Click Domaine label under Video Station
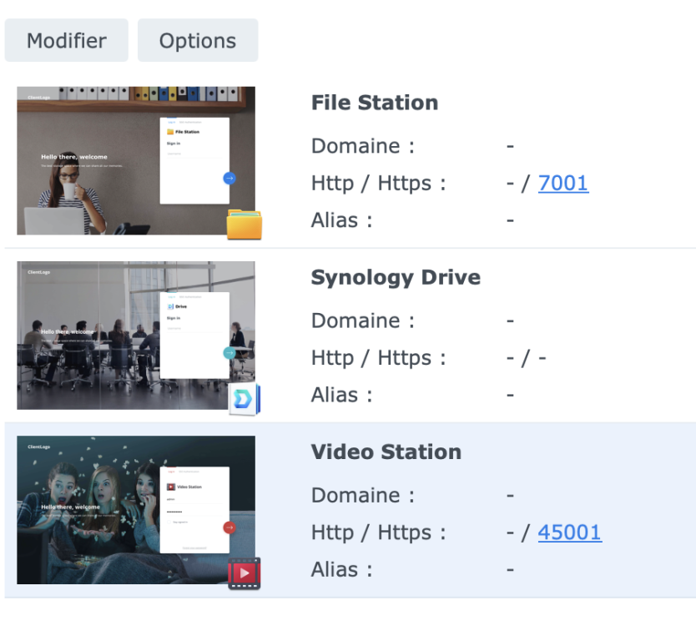Image resolution: width=696 pixels, height=626 pixels. coord(363,496)
